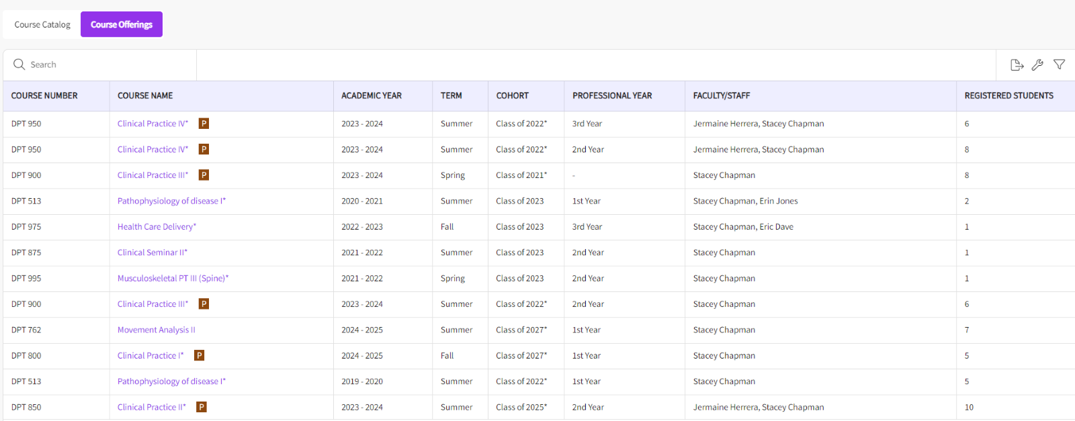This screenshot has height=421, width=1075.
Task: Switch to the Course Catalog tab
Action: click(x=42, y=25)
